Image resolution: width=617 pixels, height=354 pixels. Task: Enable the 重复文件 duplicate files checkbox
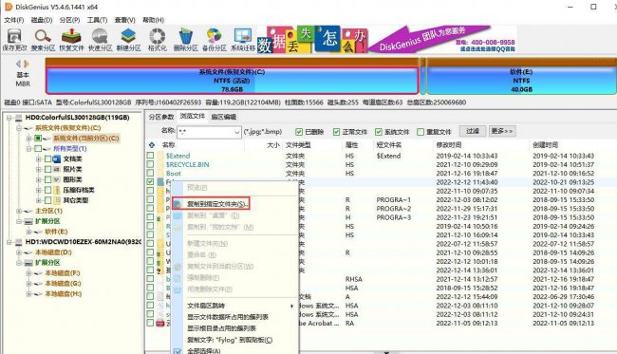coord(421,132)
